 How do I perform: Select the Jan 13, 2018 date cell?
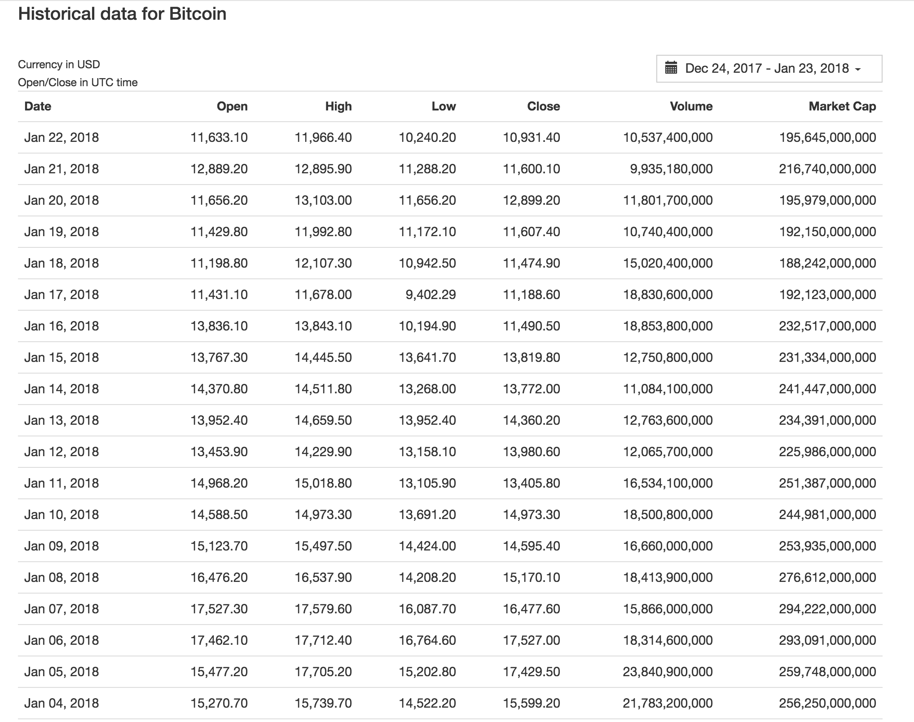[62, 420]
